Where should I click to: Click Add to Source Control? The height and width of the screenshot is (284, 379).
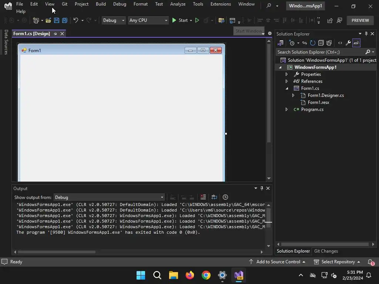277,262
